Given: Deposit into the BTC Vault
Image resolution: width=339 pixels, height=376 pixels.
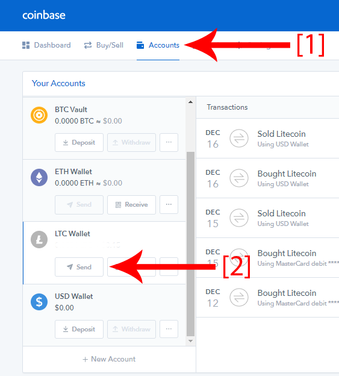Looking at the screenshot, I should [x=79, y=142].
